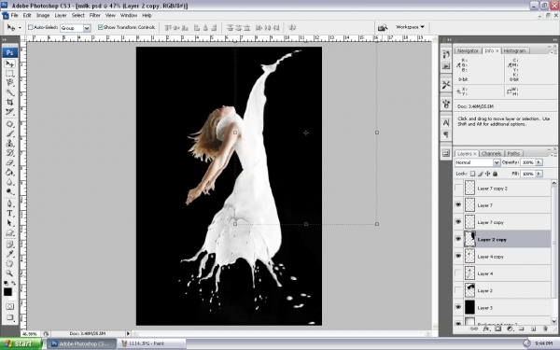The height and width of the screenshot is (350, 560).
Task: Switch to the Histogram tab
Action: click(514, 50)
